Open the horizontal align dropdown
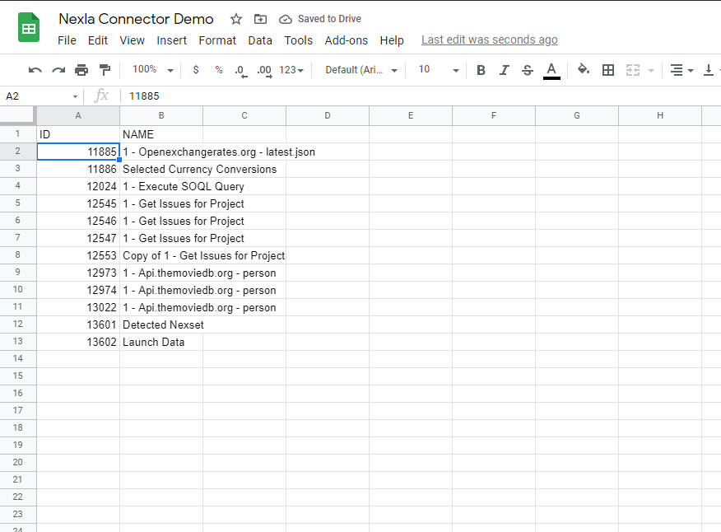This screenshot has height=532, width=721. point(681,70)
